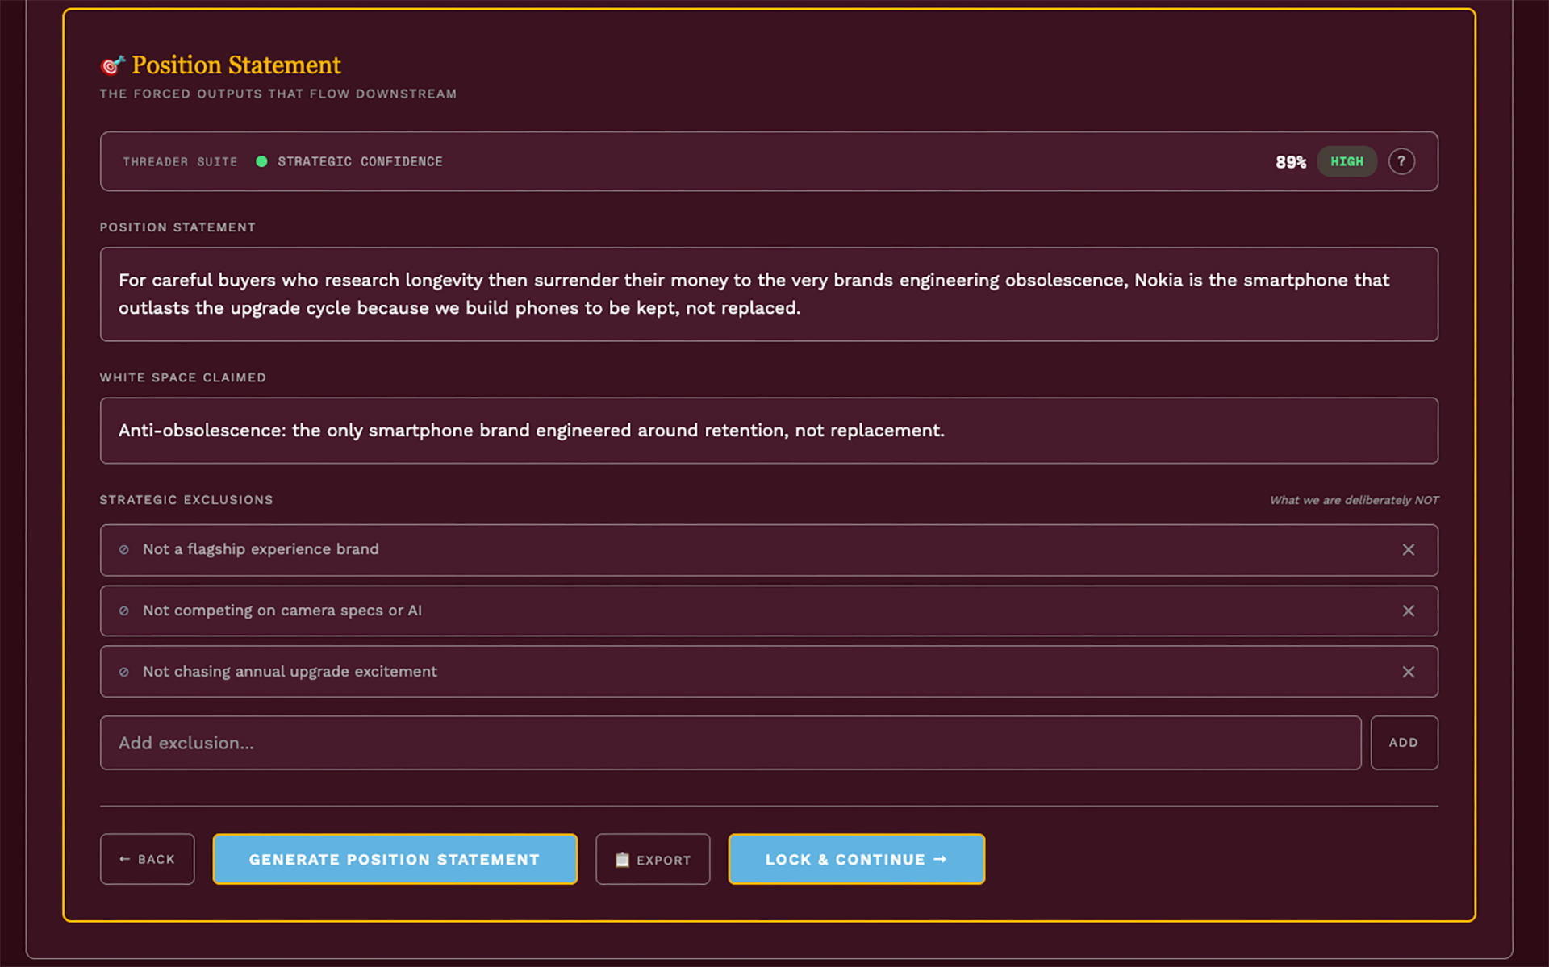Viewport: 1549px width, 967px height.
Task: Click the green strategic confidence status dot
Action: 261,161
